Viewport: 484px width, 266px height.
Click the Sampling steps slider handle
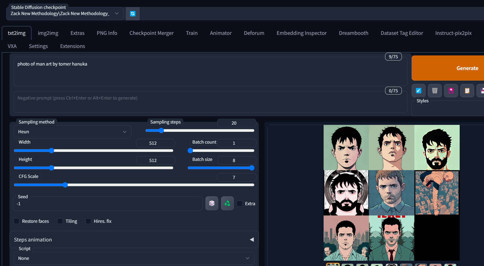pos(161,130)
